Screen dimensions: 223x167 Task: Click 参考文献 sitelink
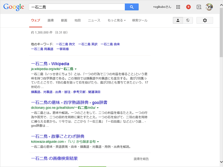79,92
